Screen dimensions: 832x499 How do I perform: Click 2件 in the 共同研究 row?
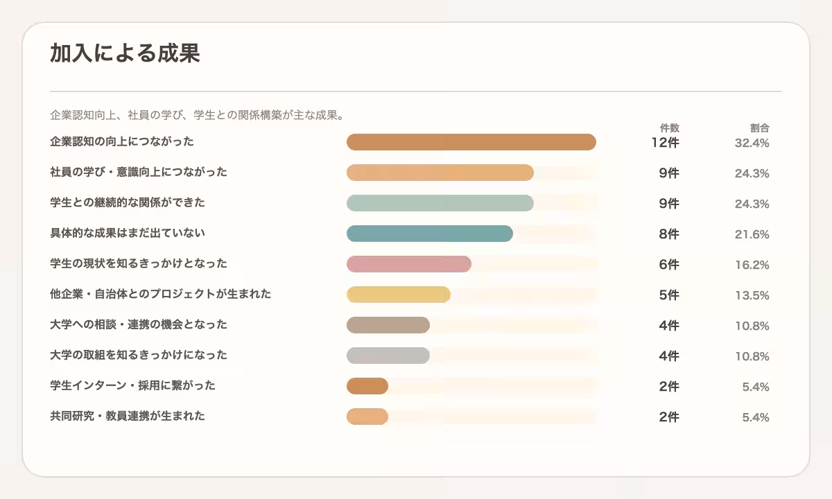pyautogui.click(x=669, y=417)
